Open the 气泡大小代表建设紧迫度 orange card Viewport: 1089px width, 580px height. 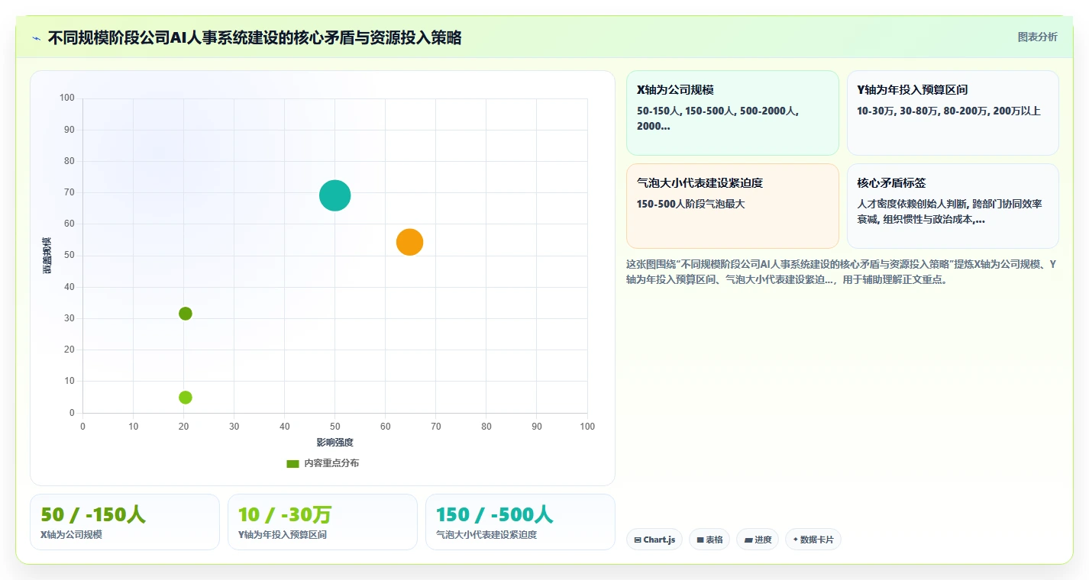click(x=732, y=206)
